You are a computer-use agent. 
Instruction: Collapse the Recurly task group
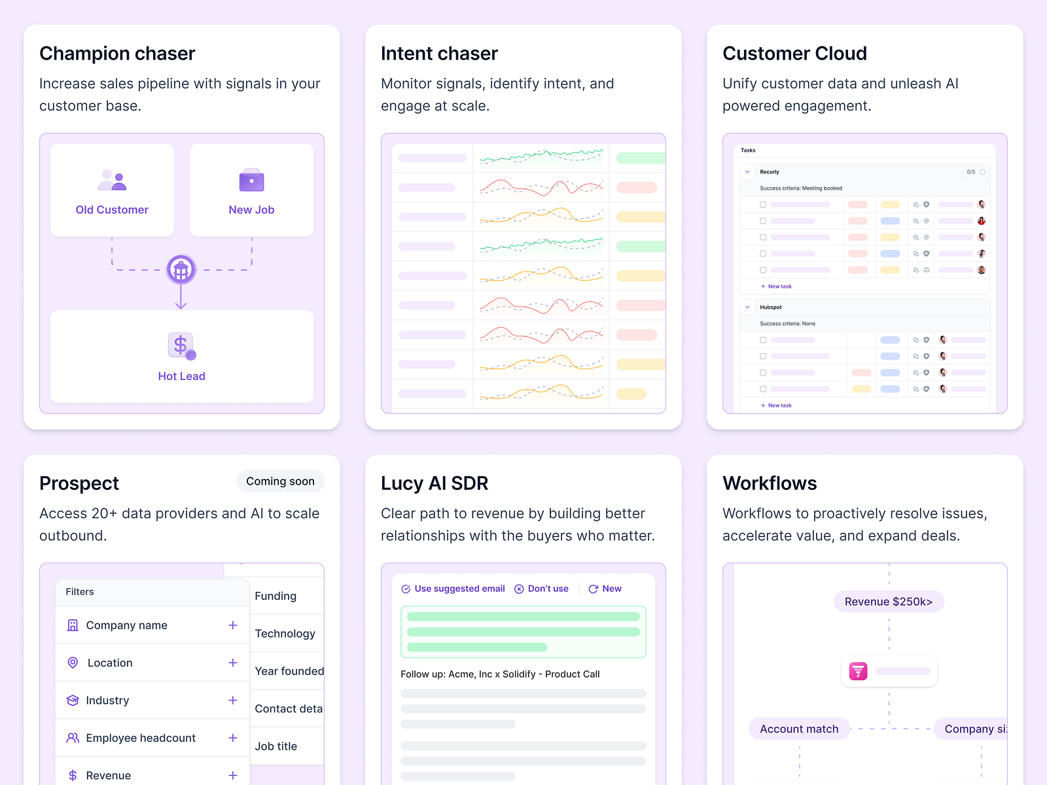pyautogui.click(x=747, y=171)
